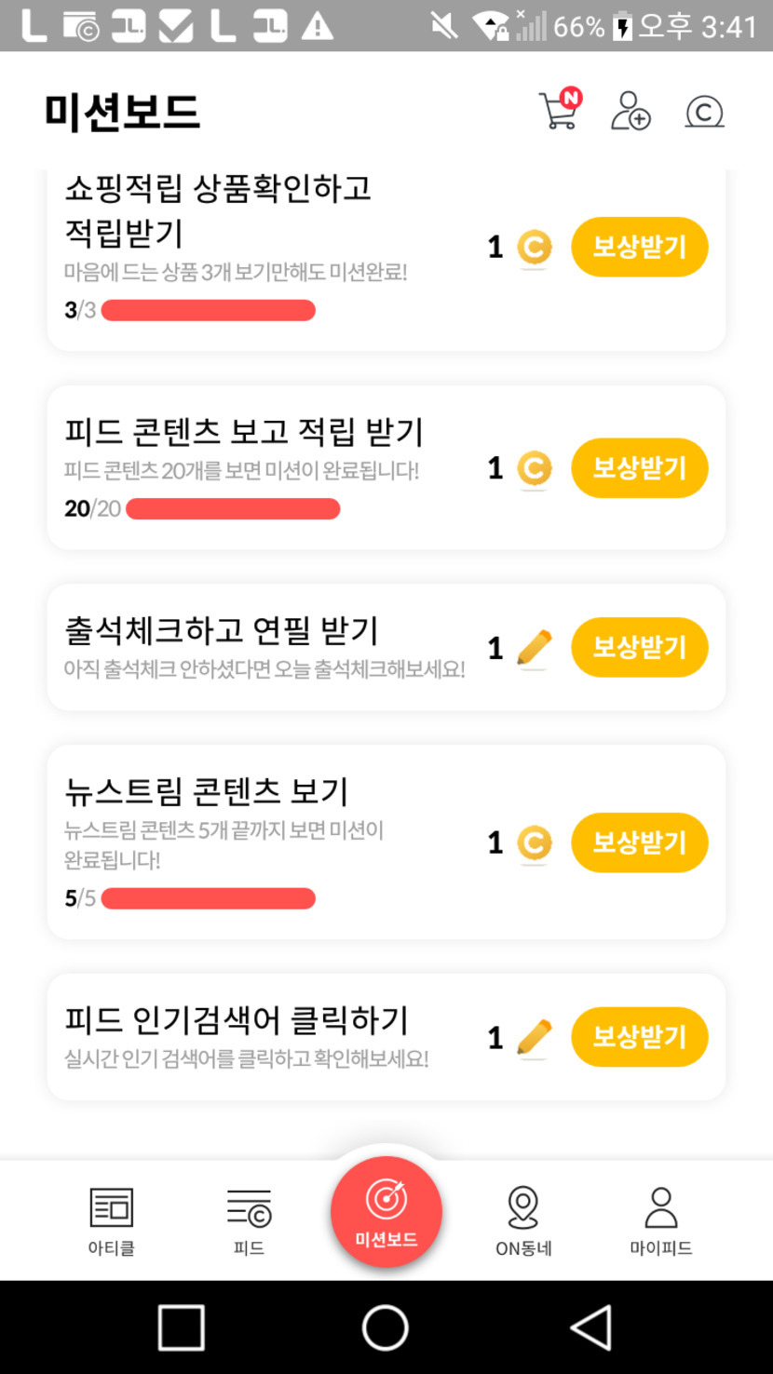Select the center 미션보드 button
The image size is (773, 1374).
tap(386, 1211)
